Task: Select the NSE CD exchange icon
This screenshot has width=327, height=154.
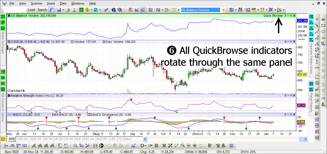Action: click(x=3, y=22)
